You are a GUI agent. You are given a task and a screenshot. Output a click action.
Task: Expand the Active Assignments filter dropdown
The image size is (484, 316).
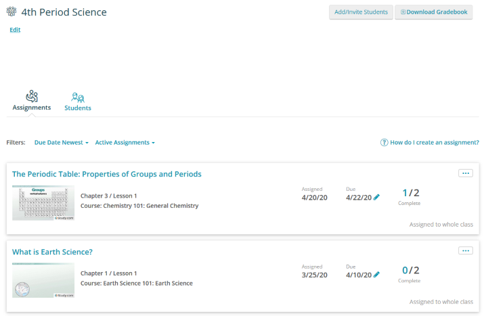click(125, 143)
